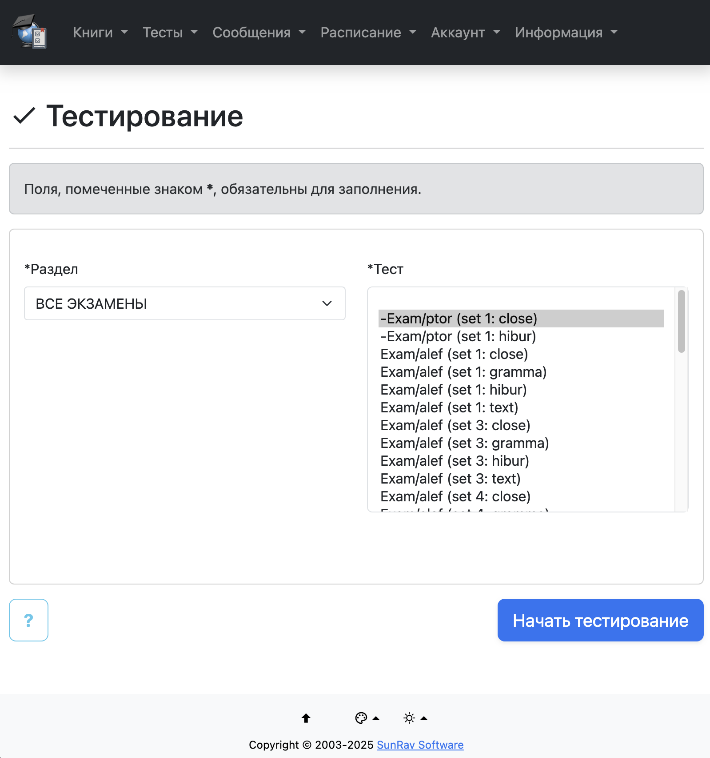Expand the Расписание menu
Screen dimensions: 710x758
coord(368,32)
